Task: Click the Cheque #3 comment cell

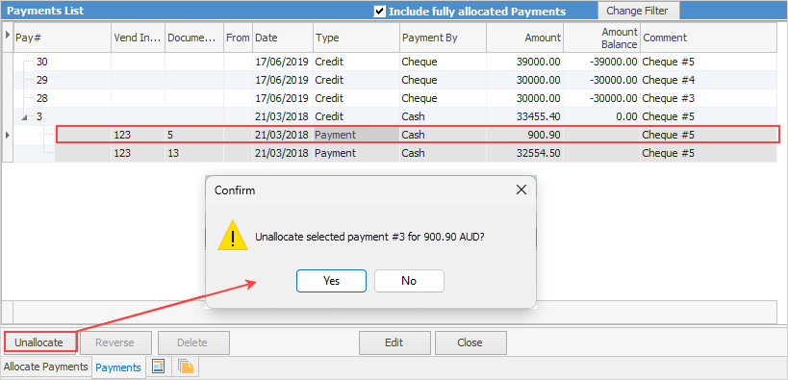Action: point(708,98)
